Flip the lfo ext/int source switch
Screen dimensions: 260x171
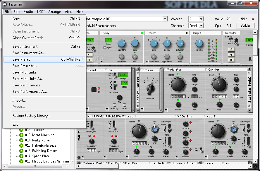(x=115, y=75)
